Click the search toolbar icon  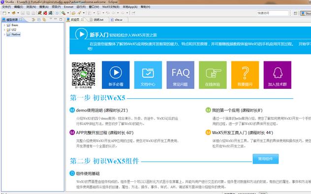[x=63, y=13]
